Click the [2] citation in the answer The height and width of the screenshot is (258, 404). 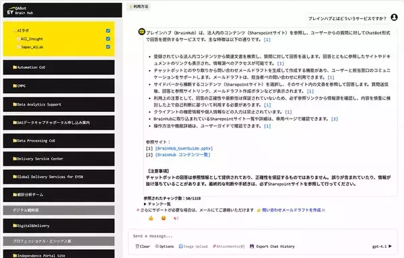335,119
